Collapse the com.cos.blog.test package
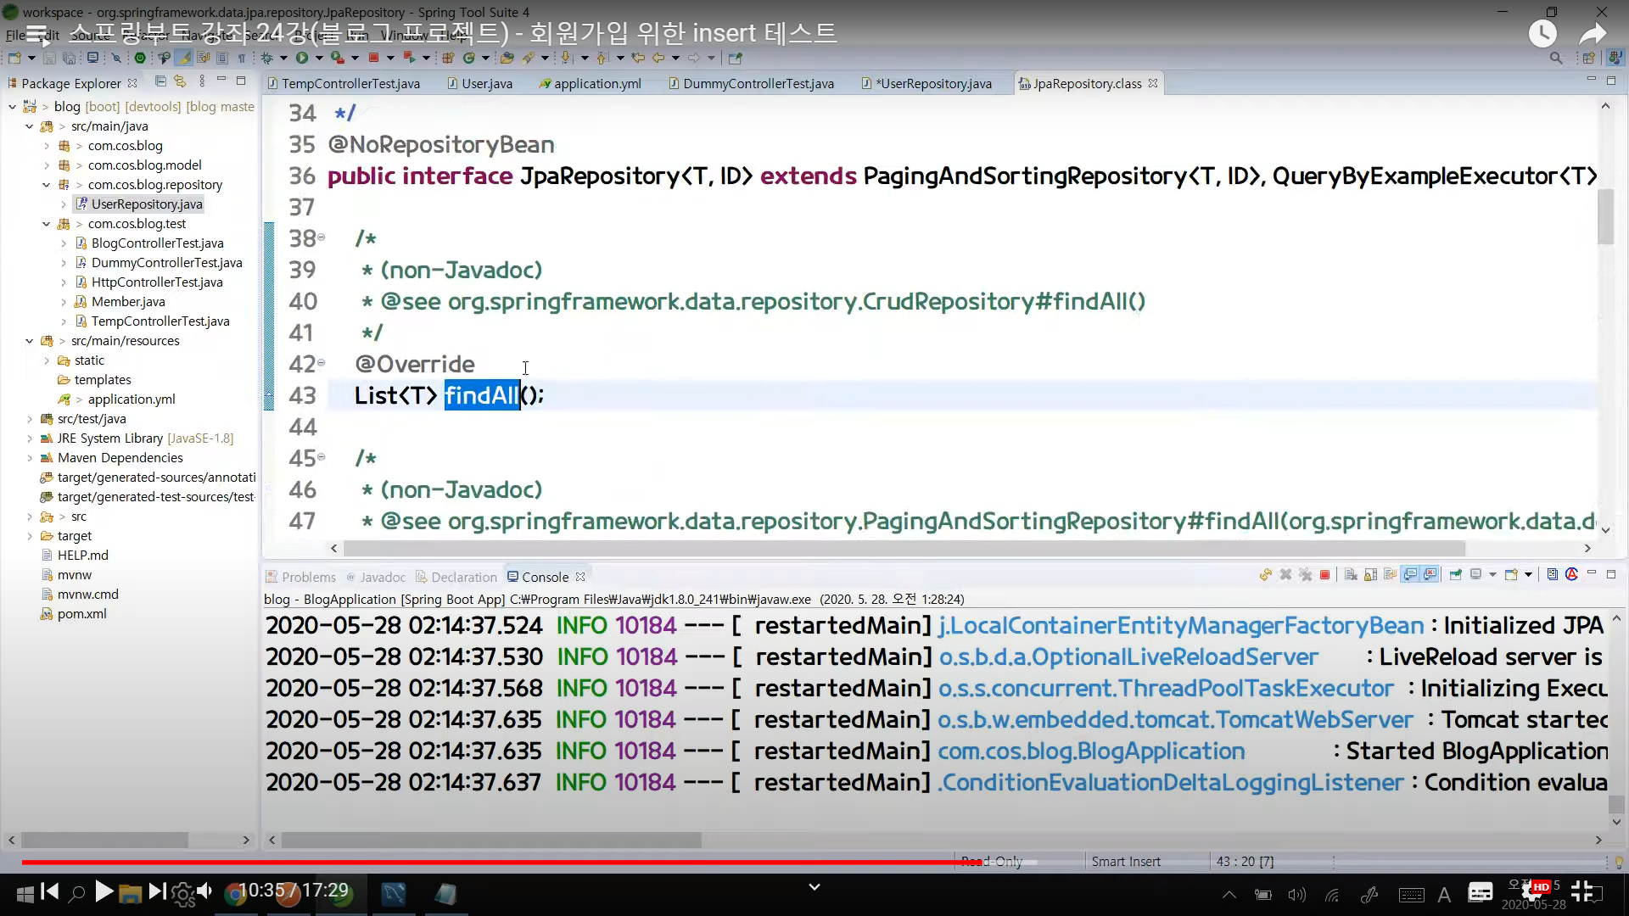1629x916 pixels. [47, 224]
